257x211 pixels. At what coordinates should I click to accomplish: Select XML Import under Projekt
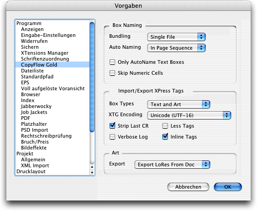tap(35, 165)
